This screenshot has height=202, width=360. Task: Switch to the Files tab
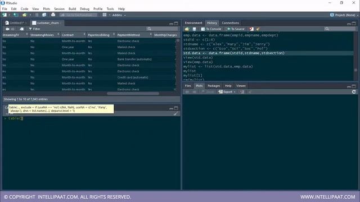(x=188, y=86)
